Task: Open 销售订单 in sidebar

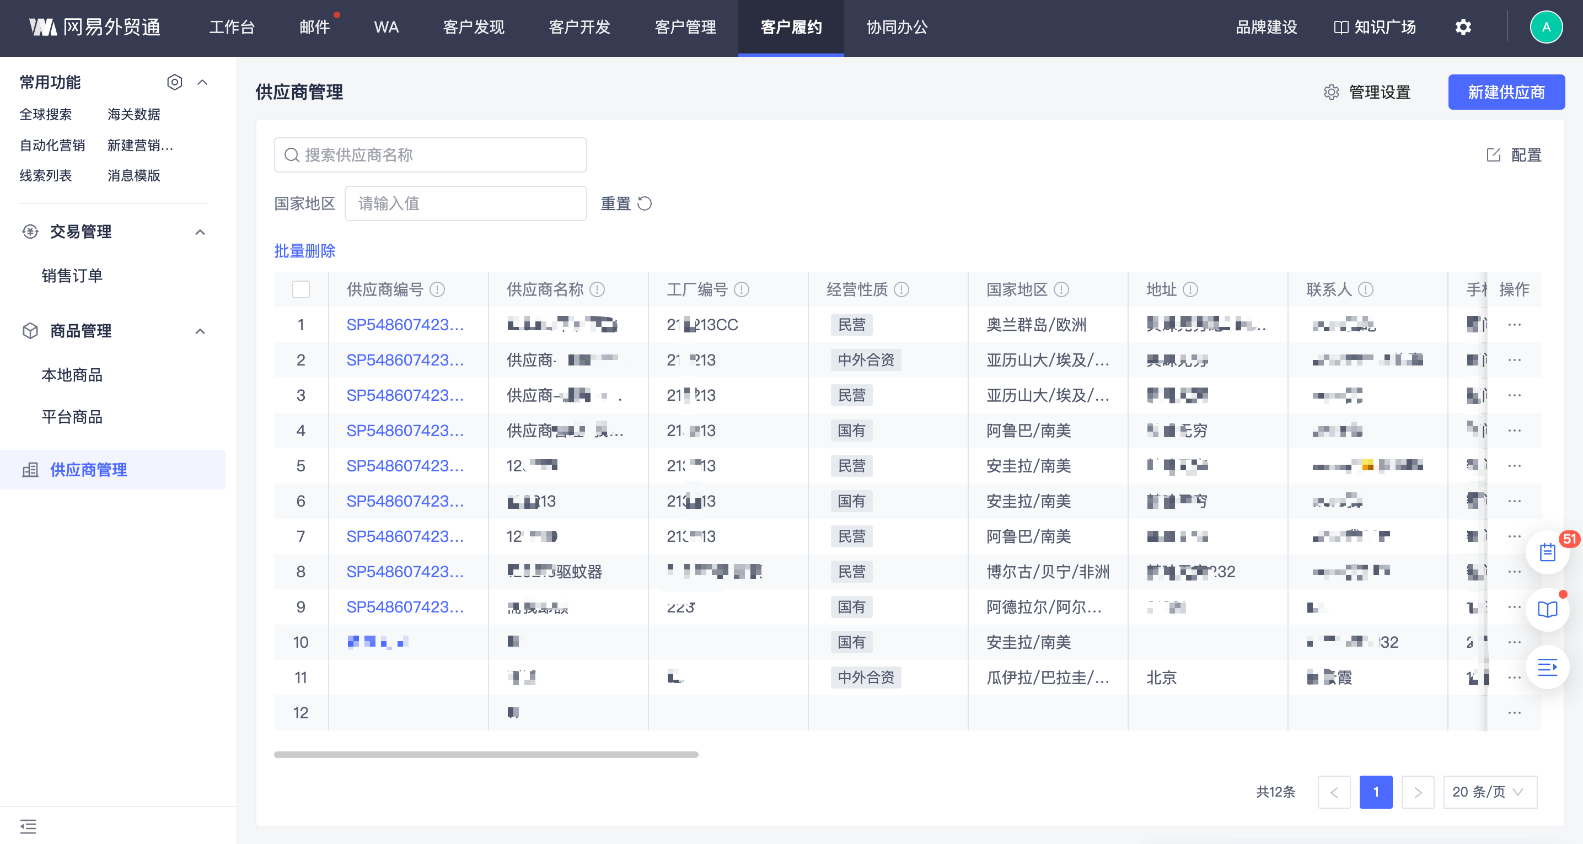Action: 72,275
